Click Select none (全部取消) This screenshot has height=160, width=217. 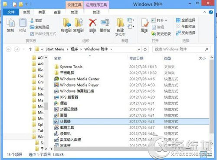click(186, 27)
